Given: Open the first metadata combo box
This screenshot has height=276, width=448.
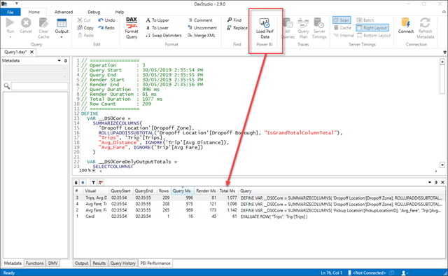Looking at the screenshot, I should (x=35, y=69).
